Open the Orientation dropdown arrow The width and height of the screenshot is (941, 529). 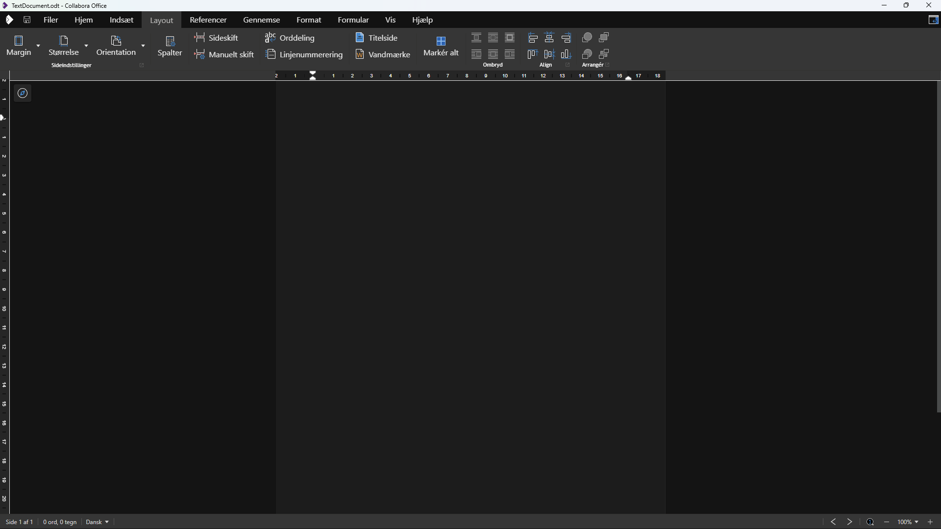point(143,46)
